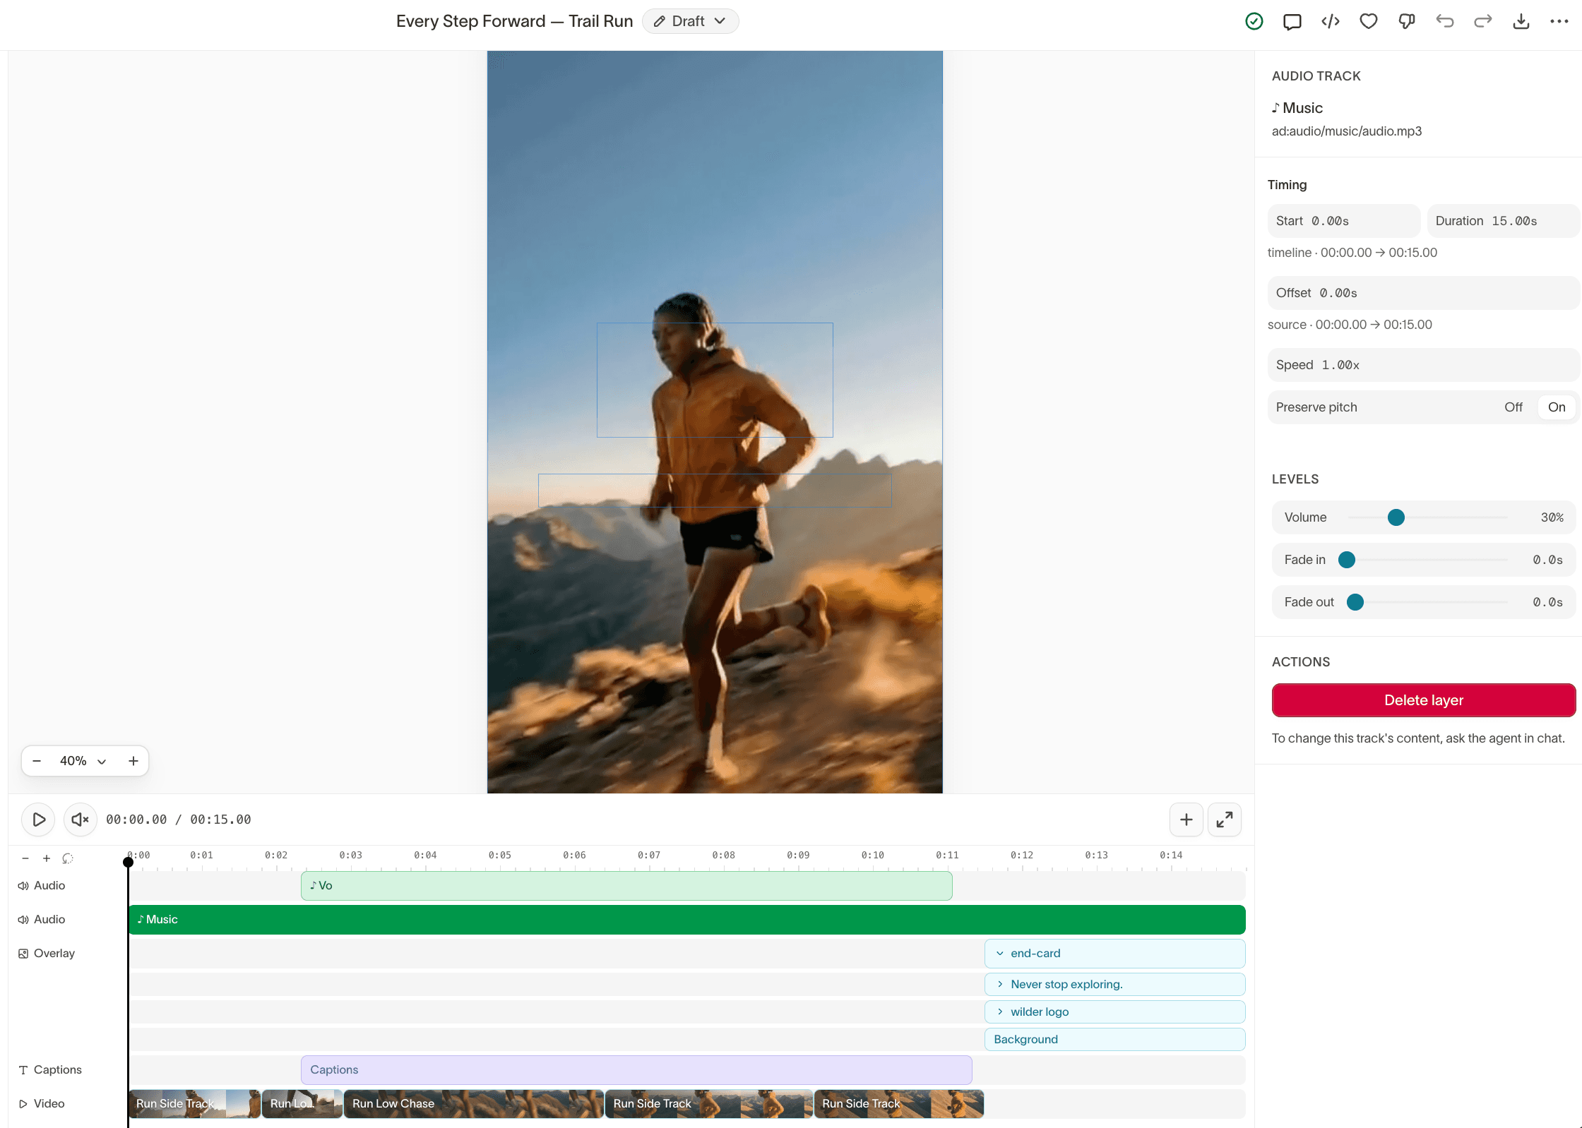Click the speaker icon of the Music audio track

23,920
